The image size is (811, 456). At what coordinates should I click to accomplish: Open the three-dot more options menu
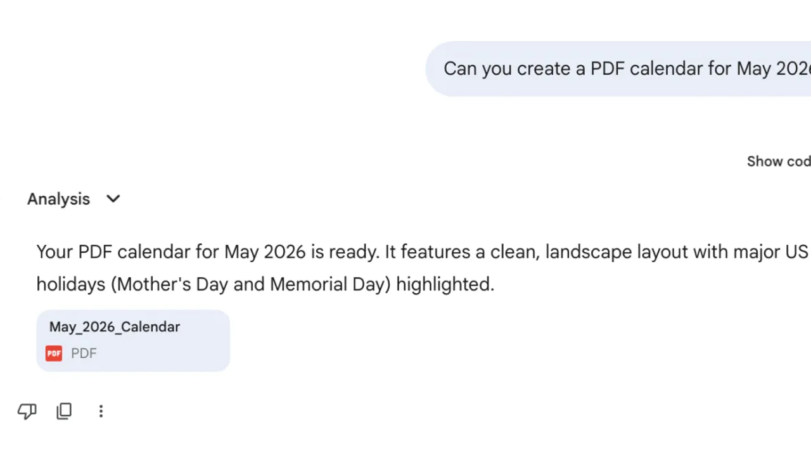point(101,412)
